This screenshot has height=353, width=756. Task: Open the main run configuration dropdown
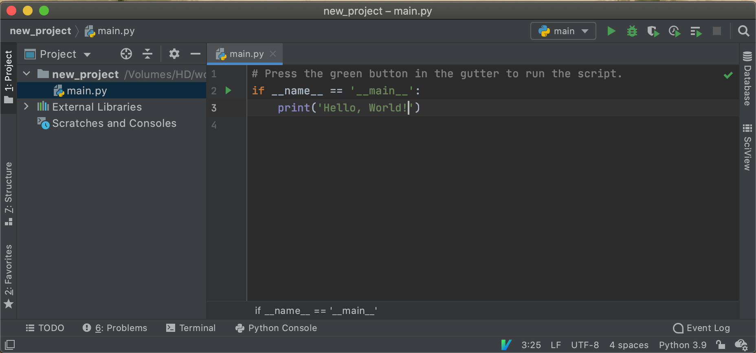tap(563, 31)
